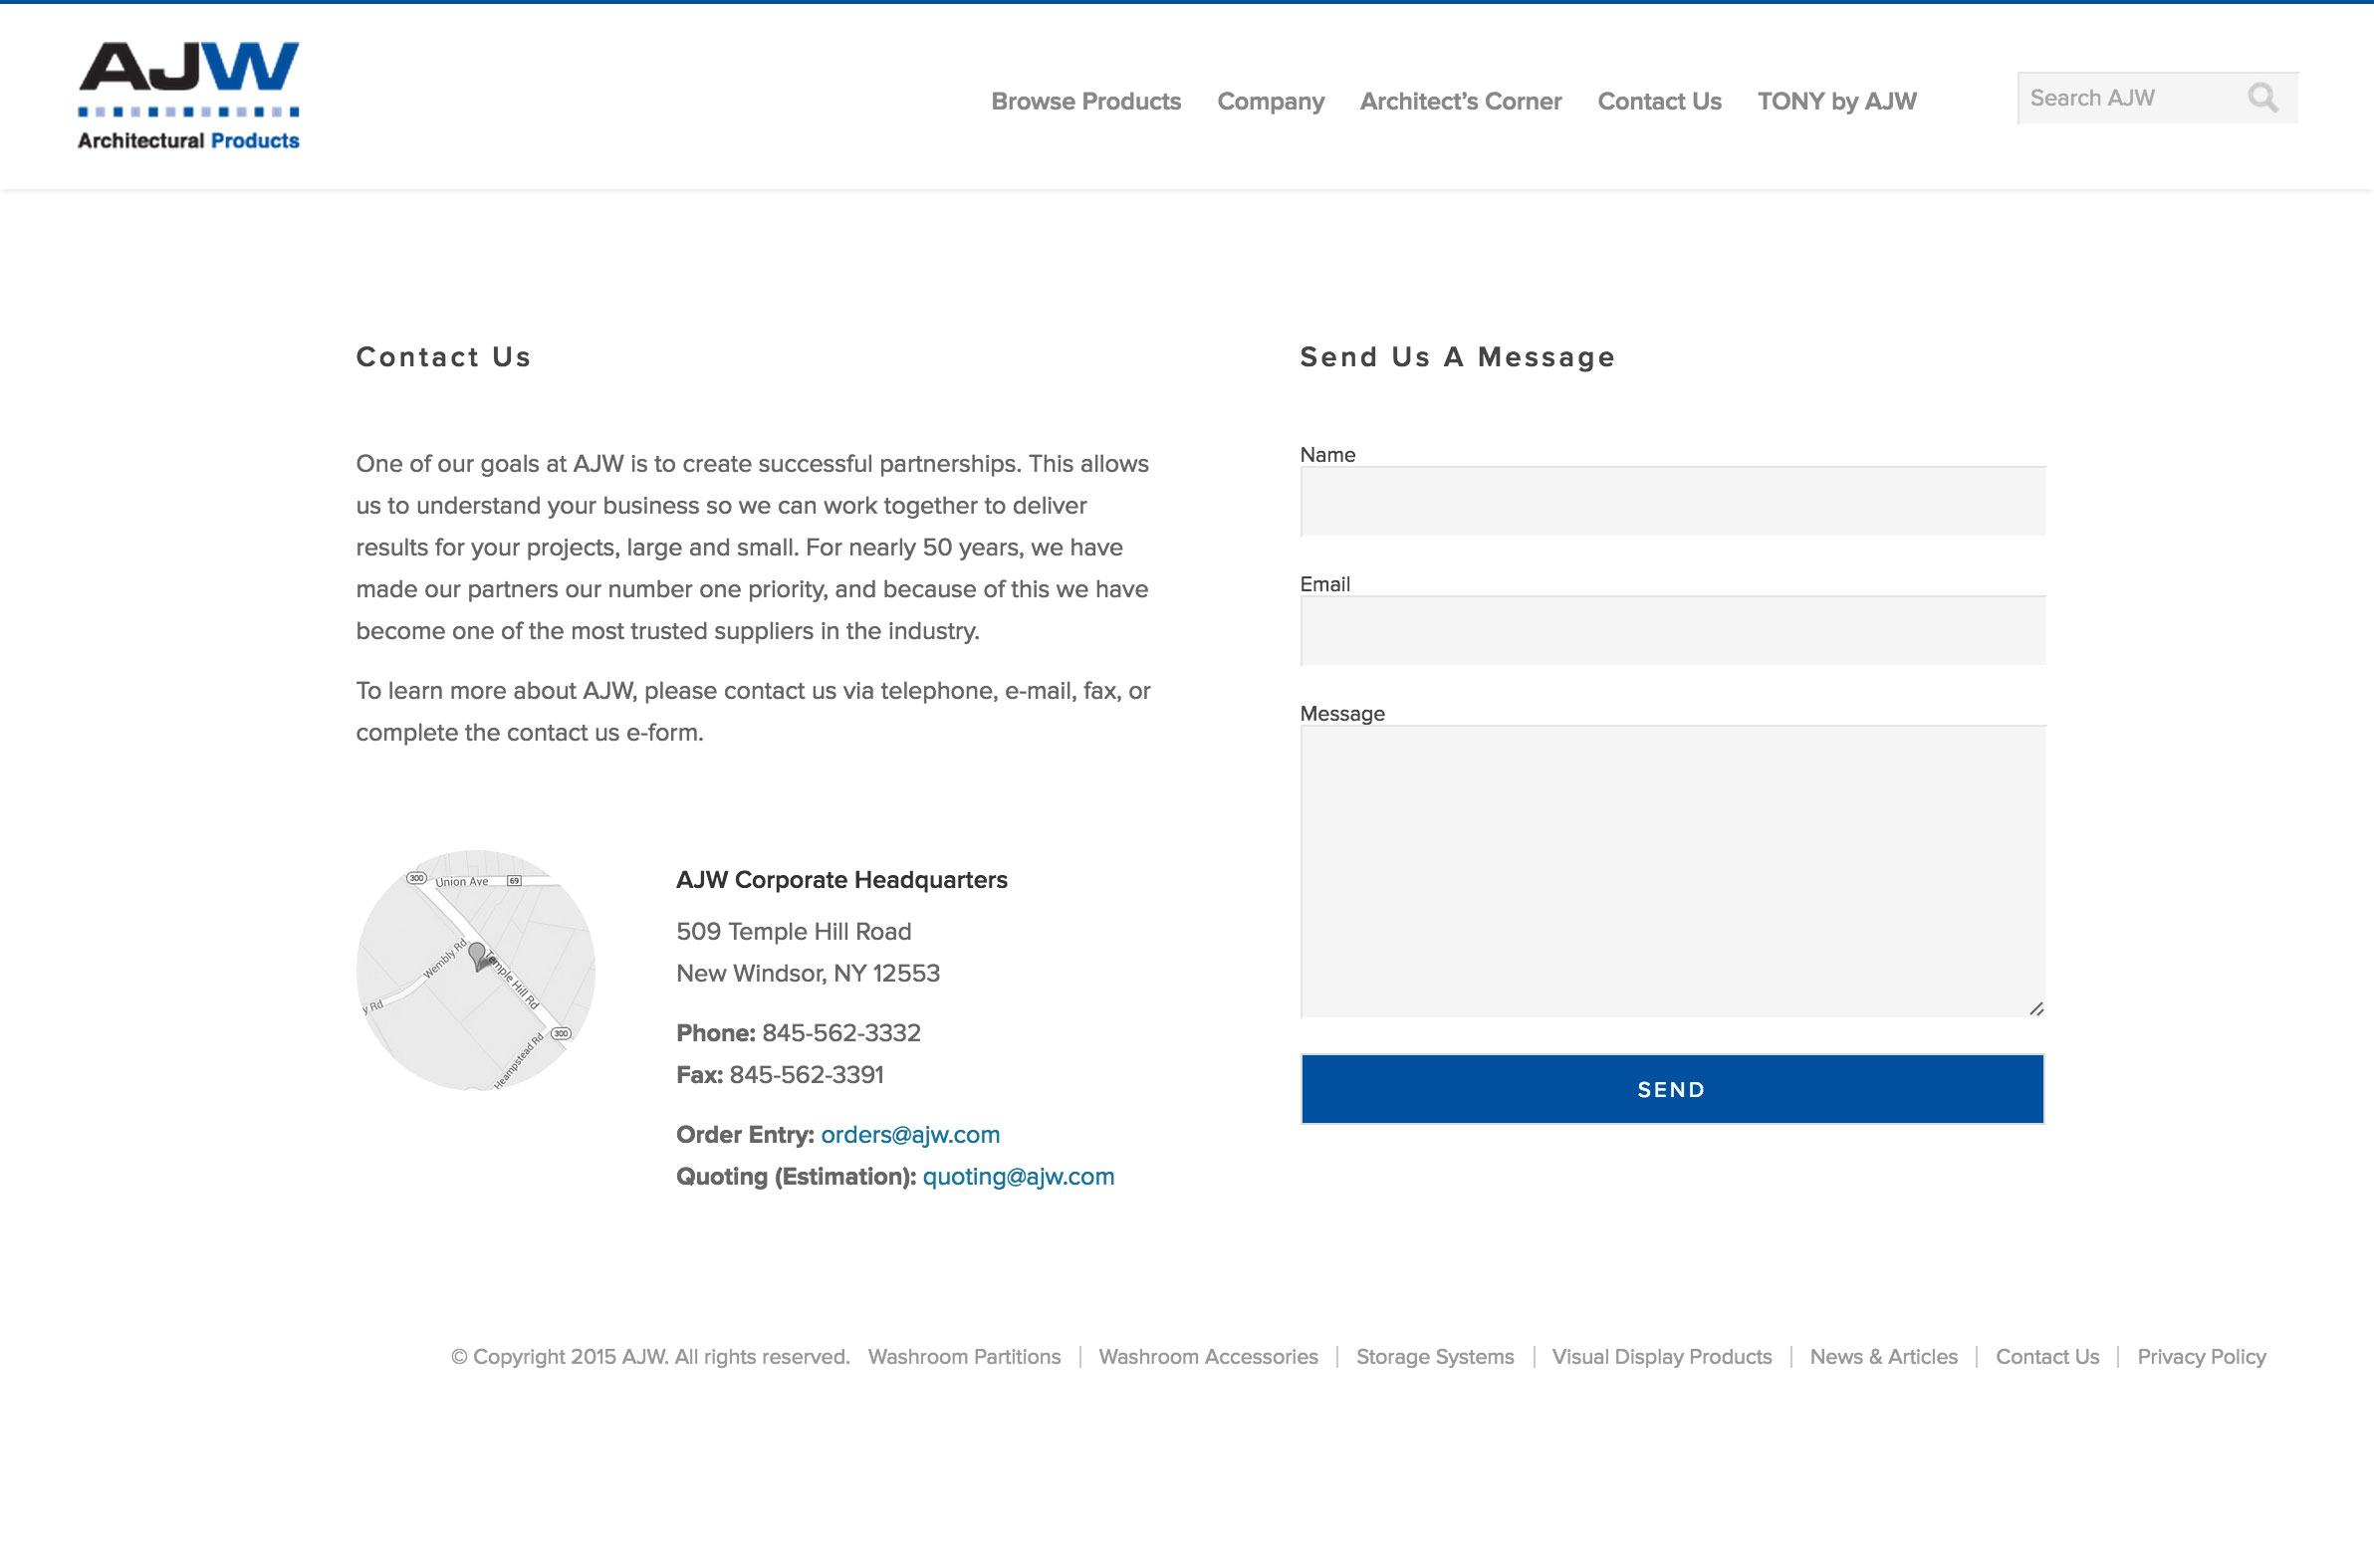The height and width of the screenshot is (1543, 2374).
Task: Open Visual Display Products footer link
Action: [1662, 1357]
